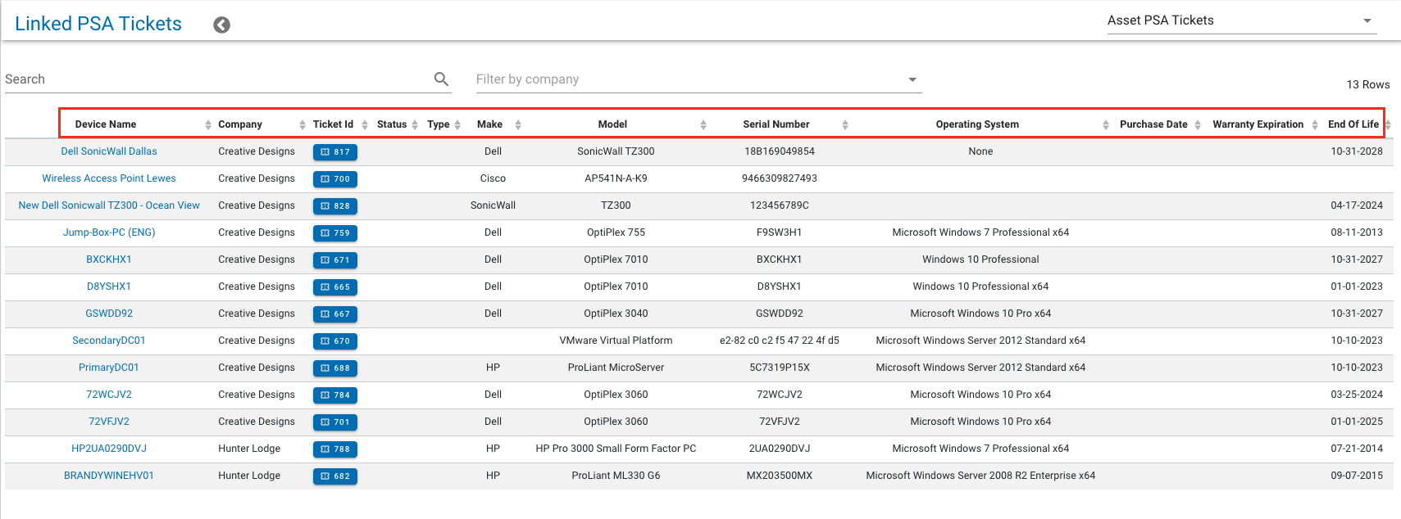The image size is (1401, 519).
Task: Sort by Type column arrows
Action: tap(457, 124)
